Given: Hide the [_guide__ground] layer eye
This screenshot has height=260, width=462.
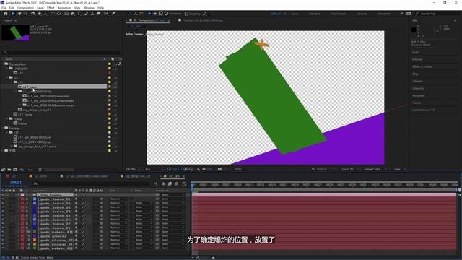Looking at the screenshot, I should pyautogui.click(x=3, y=236).
